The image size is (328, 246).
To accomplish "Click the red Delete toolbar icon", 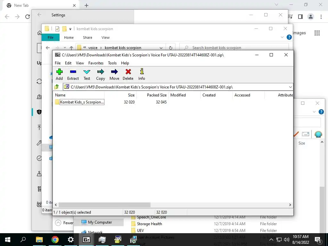I will pos(128,74).
